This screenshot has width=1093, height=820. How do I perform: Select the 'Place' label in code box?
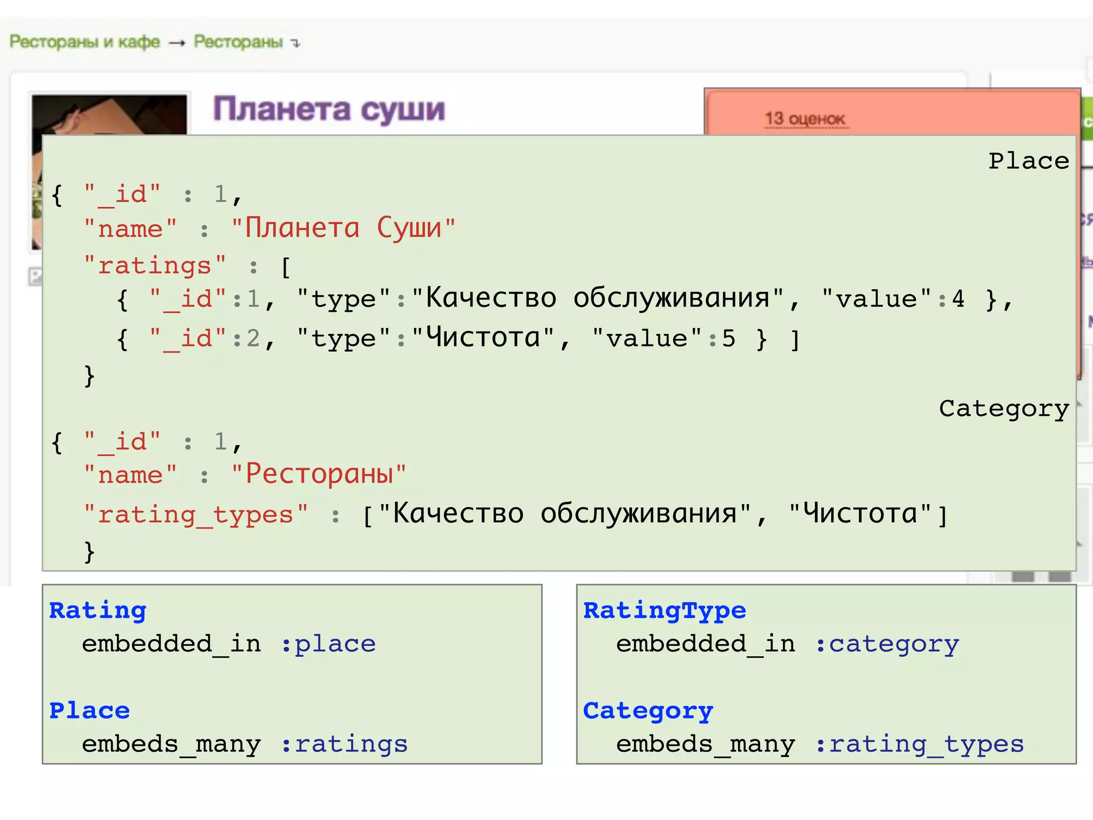[x=1028, y=161]
